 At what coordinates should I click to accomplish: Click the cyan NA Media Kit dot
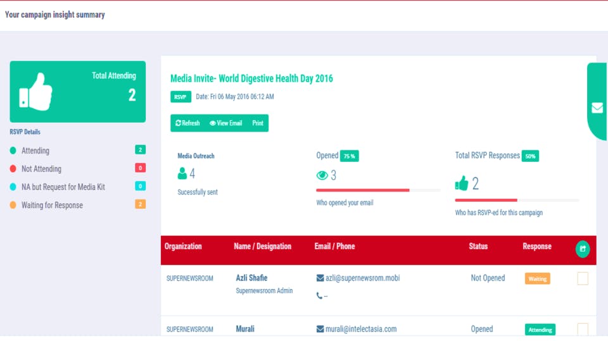[13, 187]
